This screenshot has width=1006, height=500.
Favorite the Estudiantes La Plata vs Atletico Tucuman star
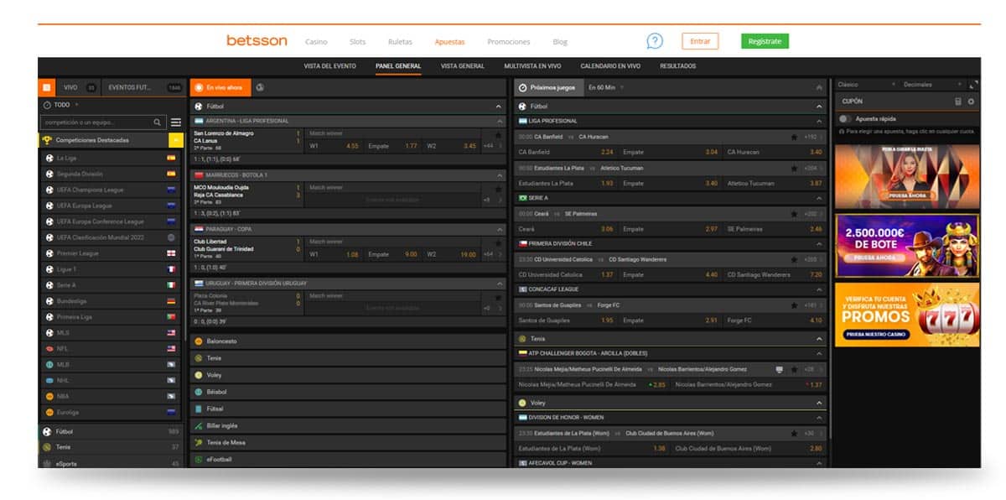[x=794, y=168]
